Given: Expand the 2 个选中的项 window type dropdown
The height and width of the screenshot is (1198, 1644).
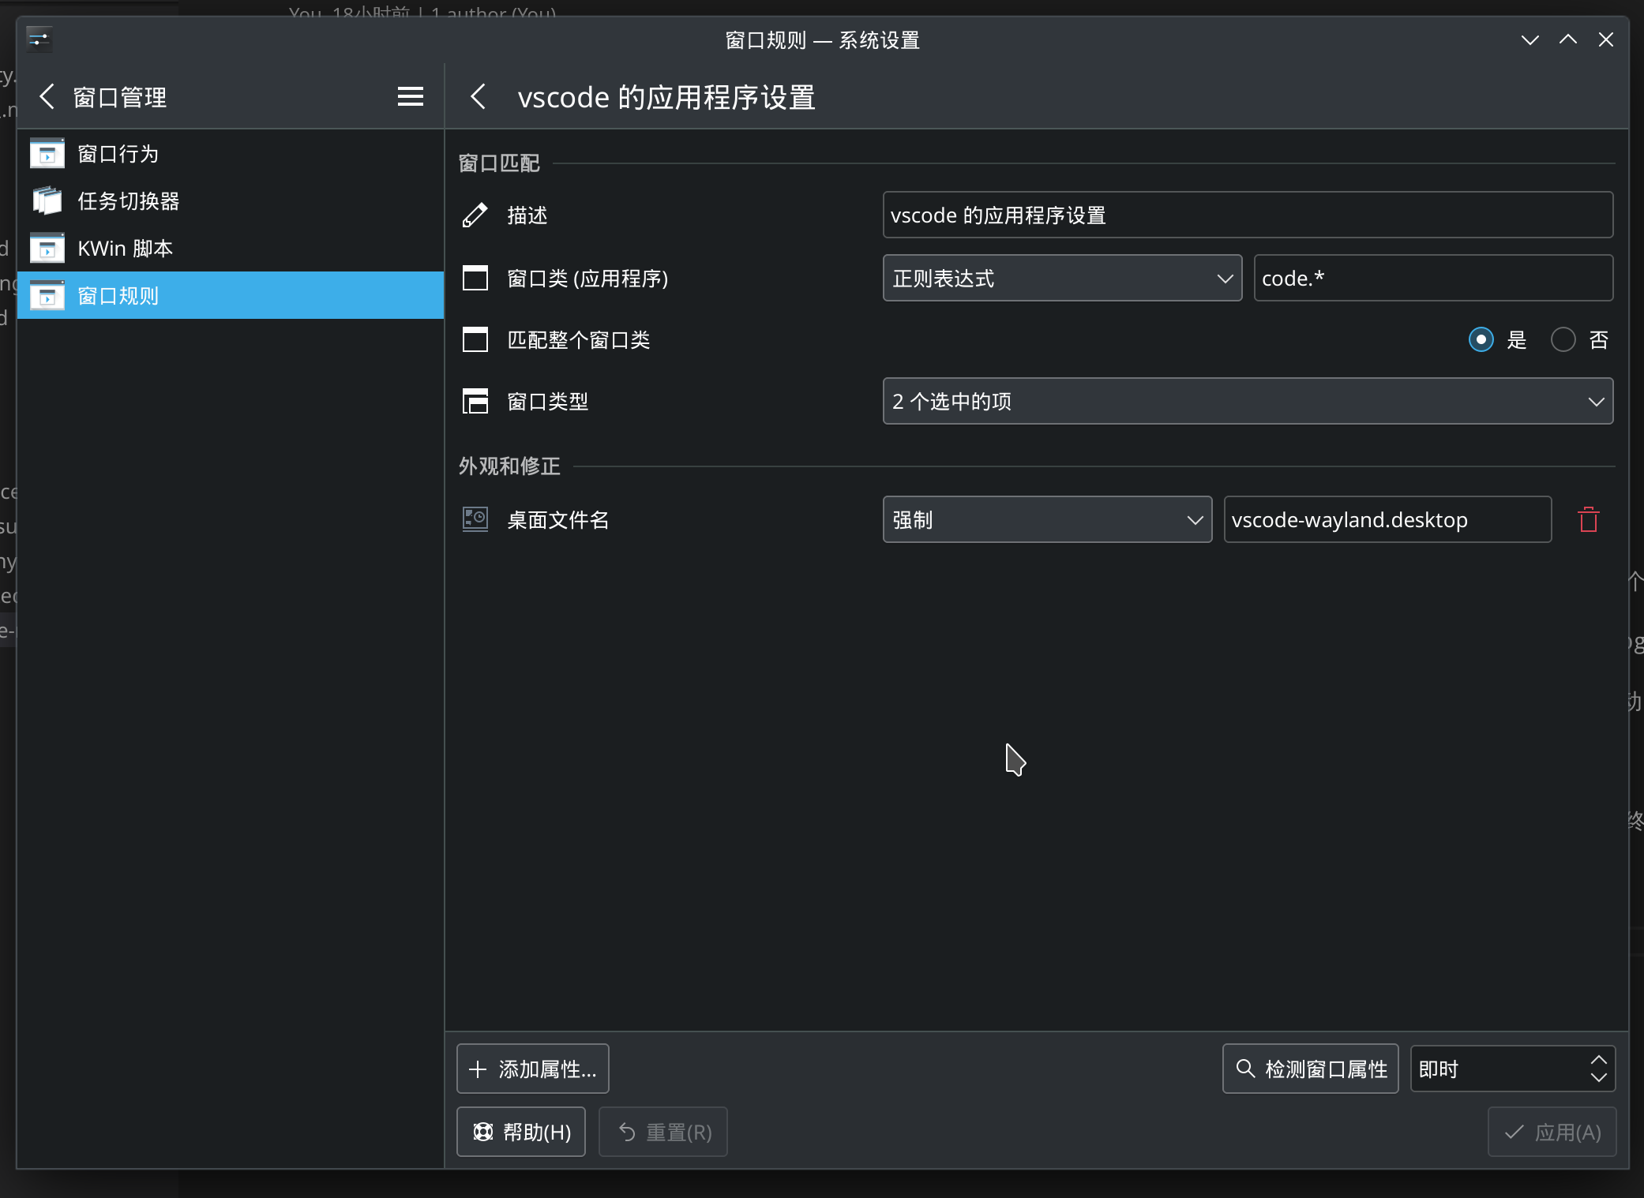Looking at the screenshot, I should (1248, 401).
